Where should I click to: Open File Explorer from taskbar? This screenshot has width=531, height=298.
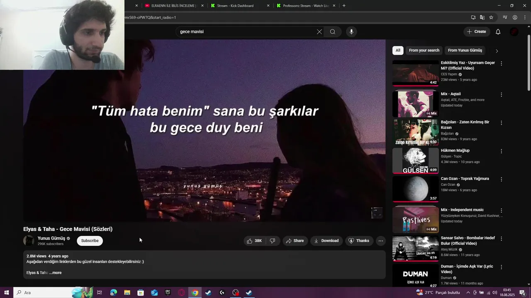127,293
